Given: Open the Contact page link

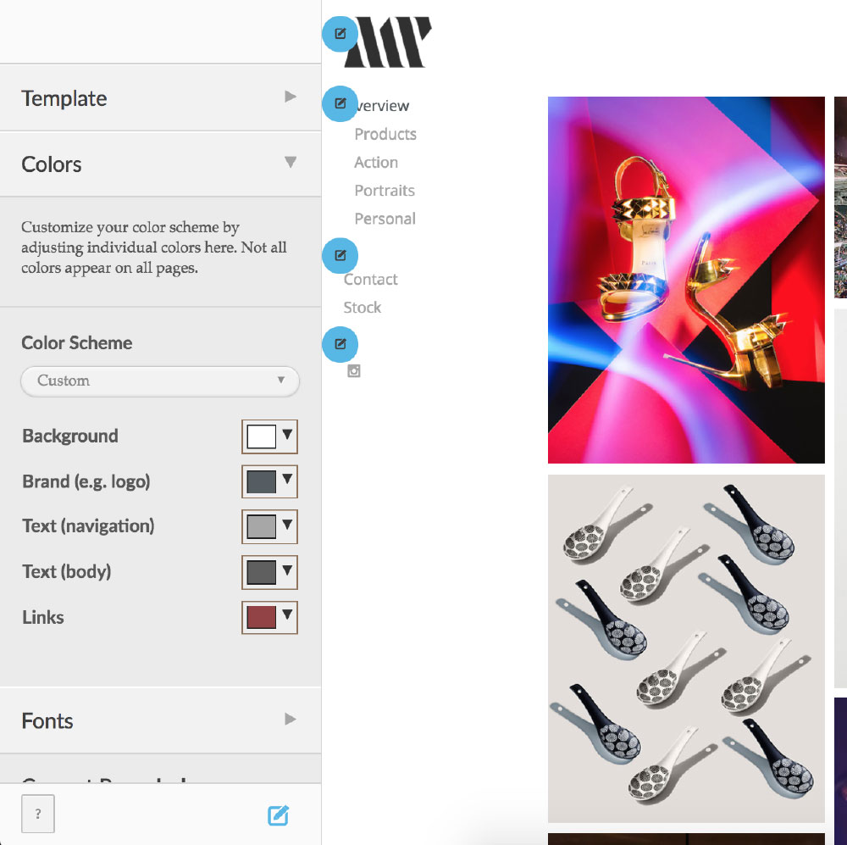Looking at the screenshot, I should (x=371, y=280).
